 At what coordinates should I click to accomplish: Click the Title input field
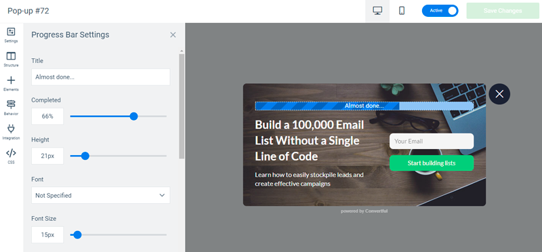100,77
